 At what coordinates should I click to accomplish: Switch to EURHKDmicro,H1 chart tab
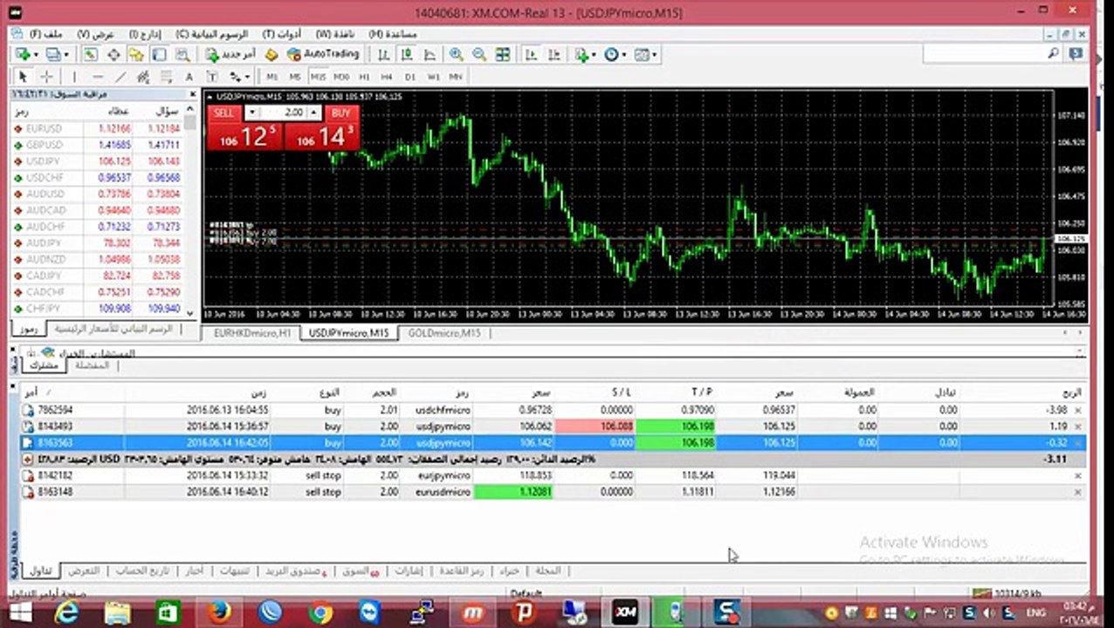click(x=252, y=333)
